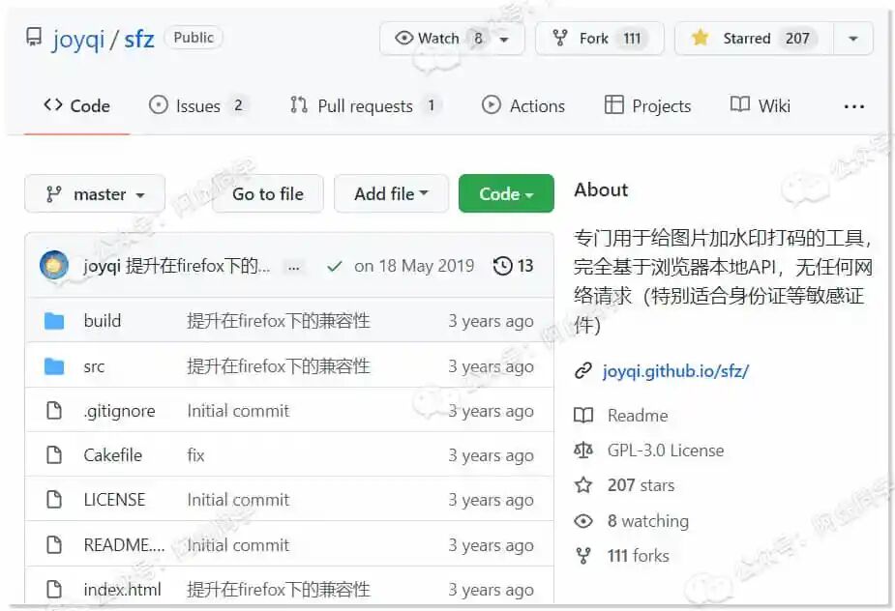Click the eye icon in Watch button
Image resolution: width=895 pixels, height=611 pixels.
pyautogui.click(x=403, y=39)
